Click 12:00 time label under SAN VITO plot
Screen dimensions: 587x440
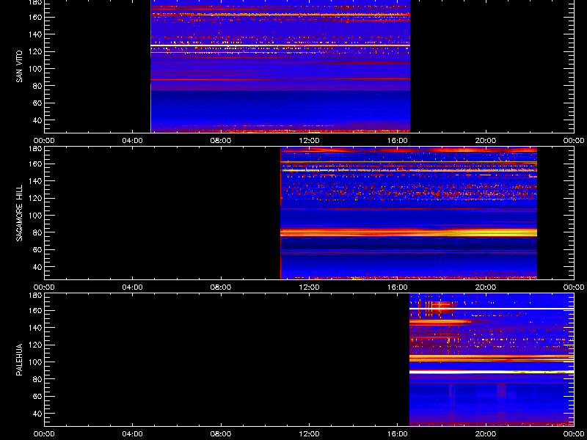[309, 141]
